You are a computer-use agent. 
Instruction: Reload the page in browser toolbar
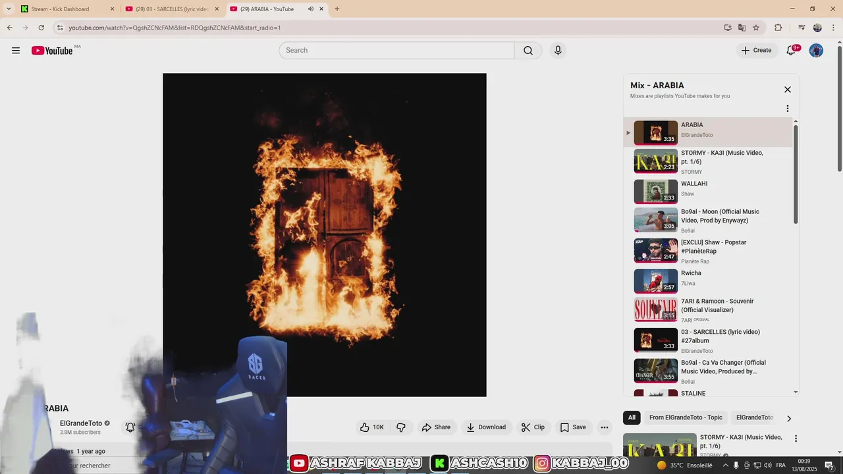pos(41,28)
